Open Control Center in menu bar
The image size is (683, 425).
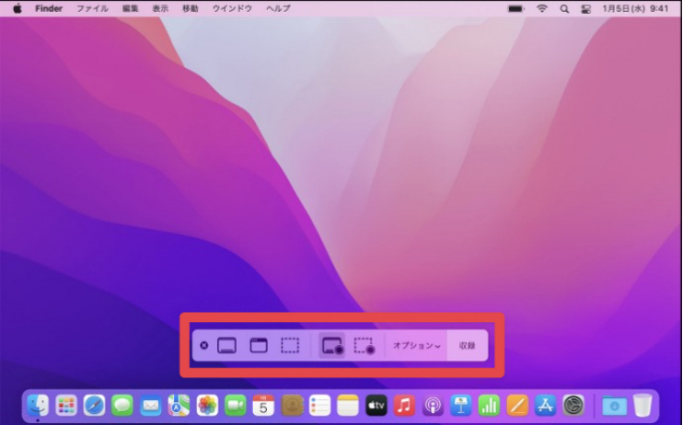tap(585, 8)
